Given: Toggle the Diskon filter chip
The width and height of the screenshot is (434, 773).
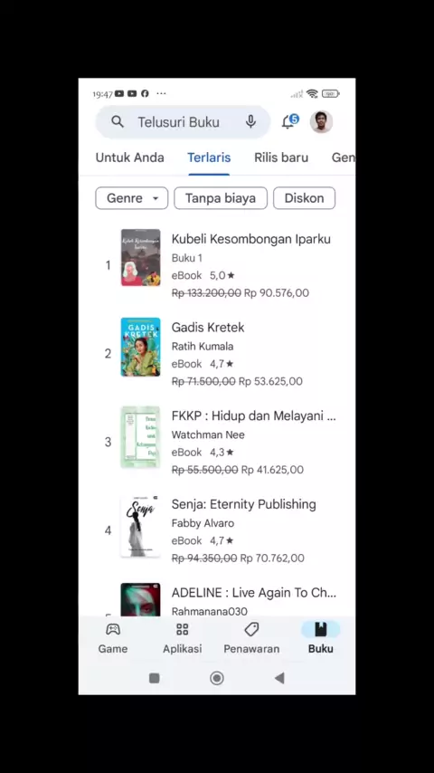Looking at the screenshot, I should 305,198.
